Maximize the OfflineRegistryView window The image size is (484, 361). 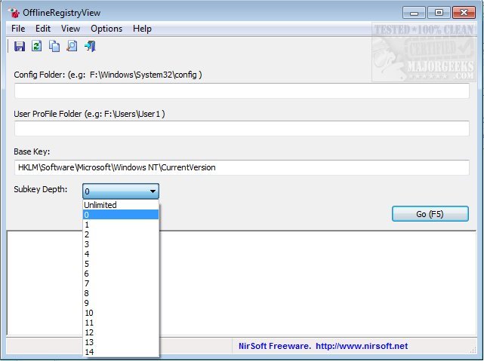tap(439, 13)
